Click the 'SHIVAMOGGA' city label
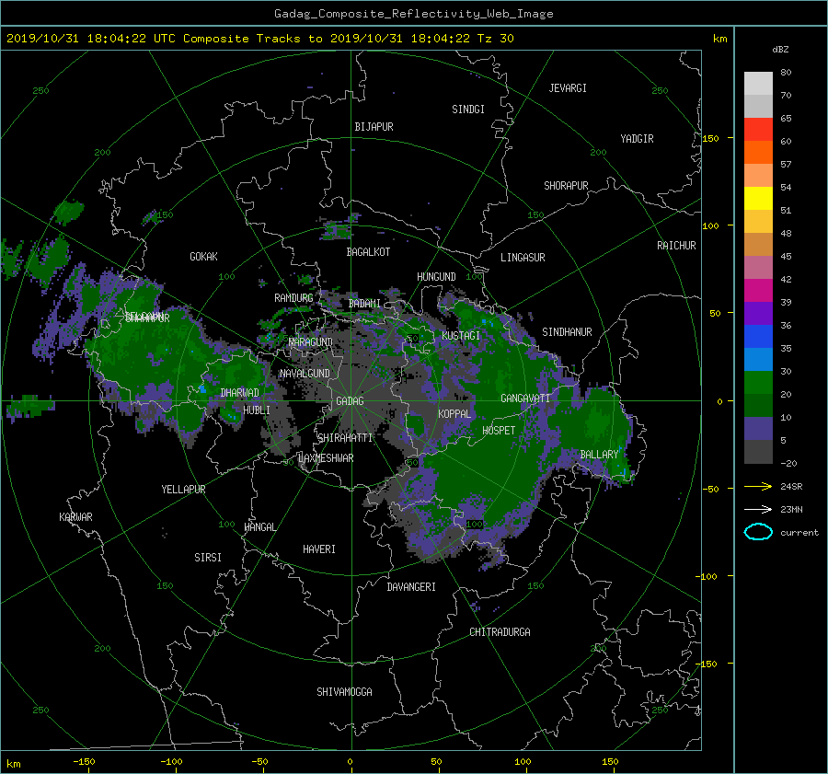 tap(344, 692)
